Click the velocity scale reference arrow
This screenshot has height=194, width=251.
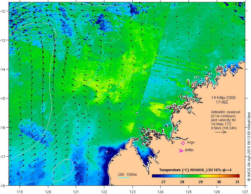pyautogui.click(x=220, y=132)
